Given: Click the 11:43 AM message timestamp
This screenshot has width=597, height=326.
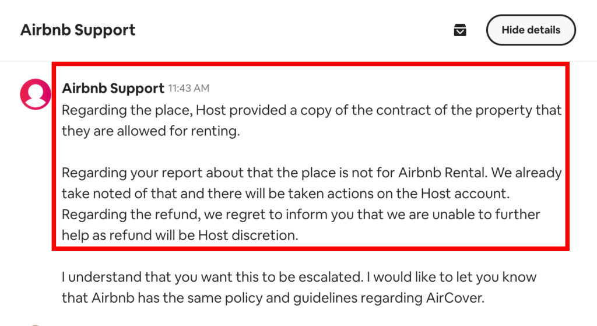Looking at the screenshot, I should [188, 89].
